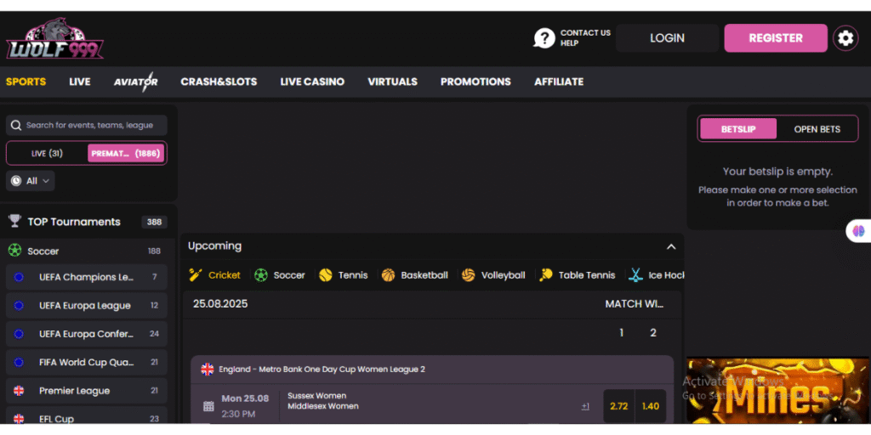Open the settings gear icon
Image resolution: width=871 pixels, height=435 pixels.
pos(845,38)
